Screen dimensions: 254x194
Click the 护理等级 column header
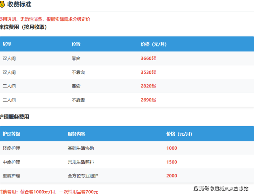click(x=11, y=134)
